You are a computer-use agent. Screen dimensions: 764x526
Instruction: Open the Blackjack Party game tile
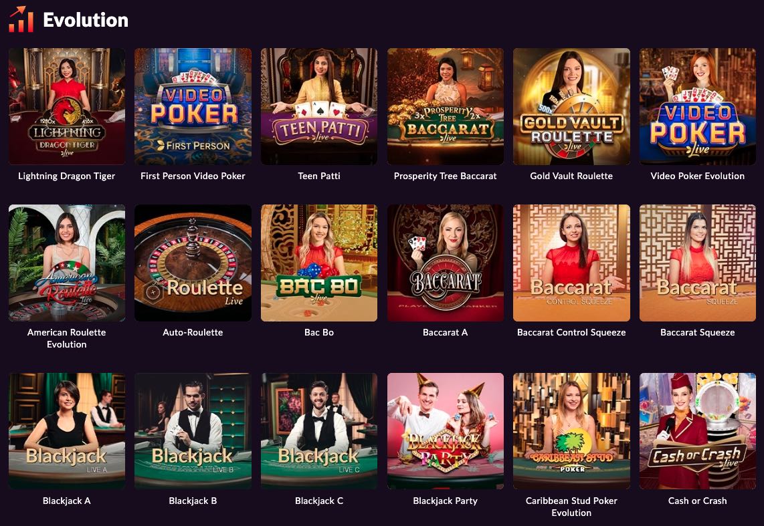446,431
